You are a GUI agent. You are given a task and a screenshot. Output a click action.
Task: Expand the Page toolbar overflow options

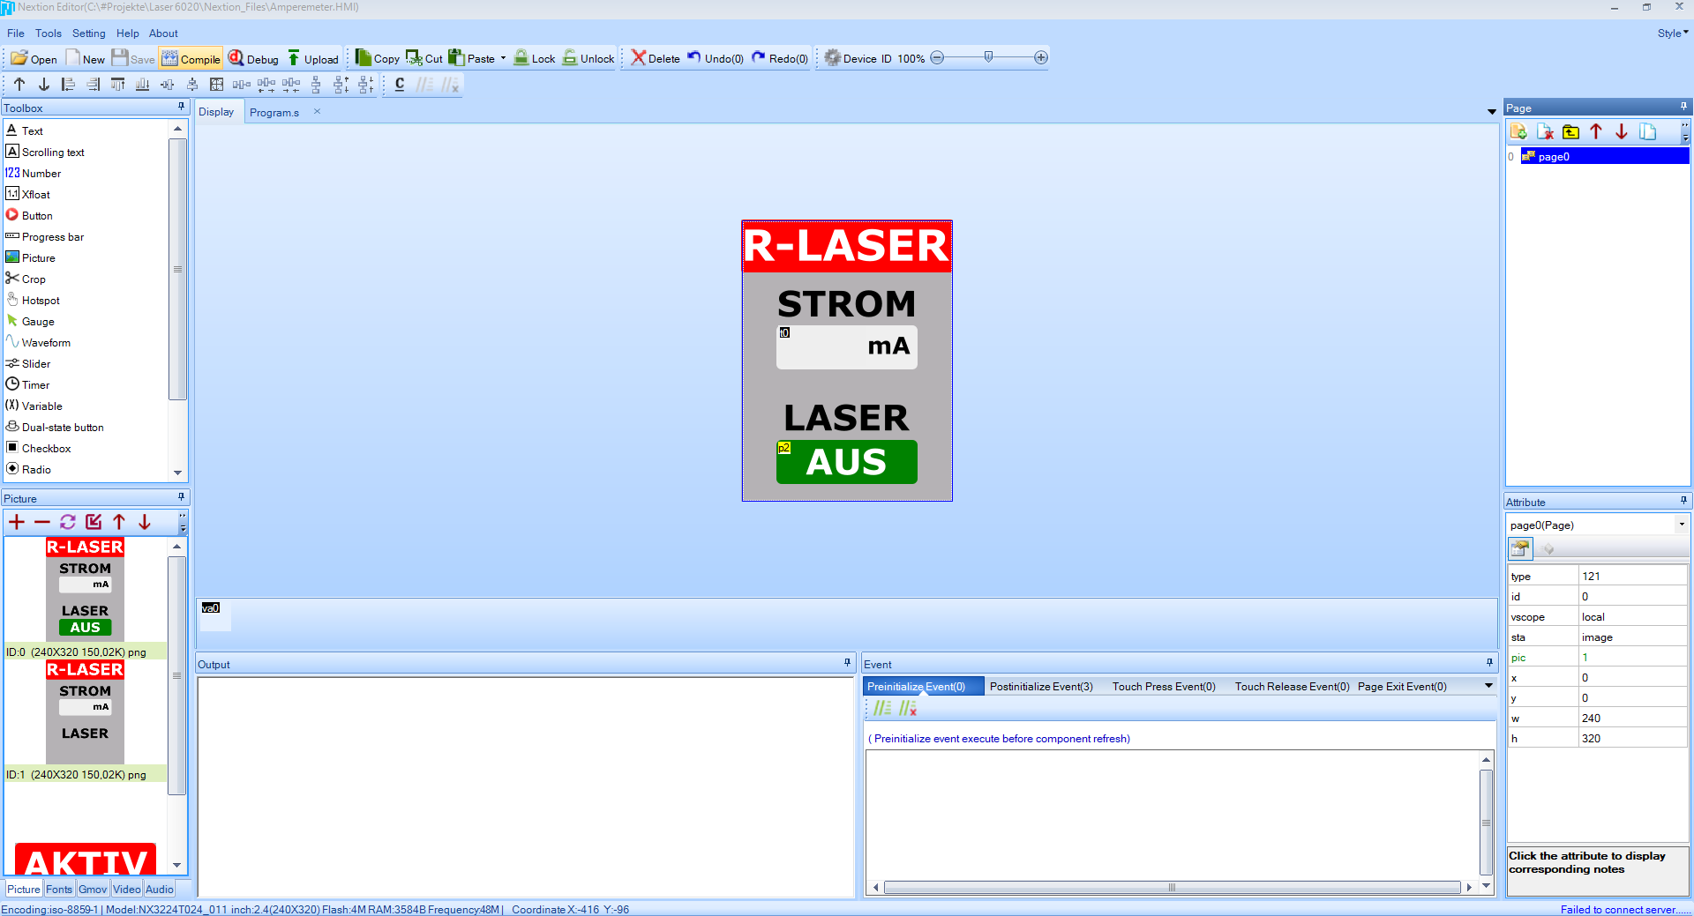pyautogui.click(x=1685, y=132)
